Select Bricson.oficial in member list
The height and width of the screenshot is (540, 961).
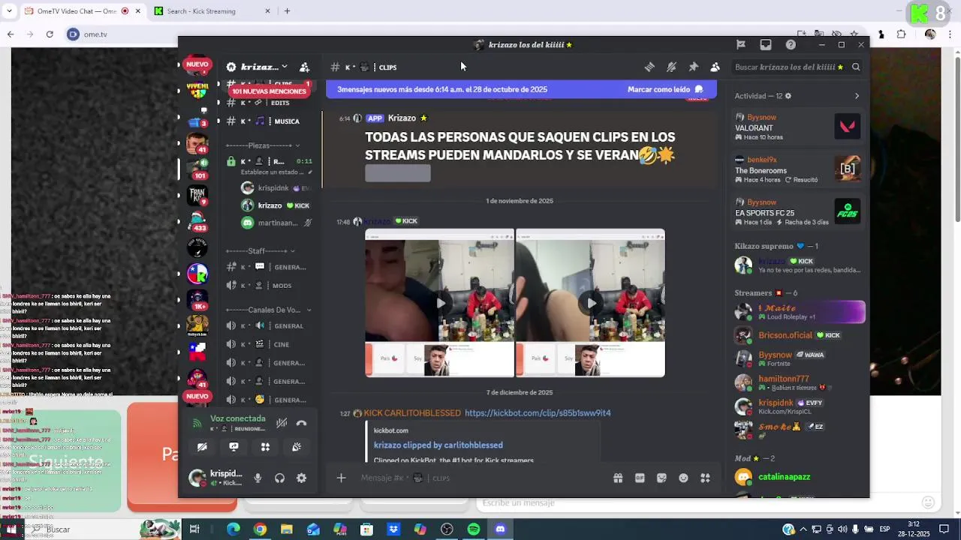coord(799,335)
